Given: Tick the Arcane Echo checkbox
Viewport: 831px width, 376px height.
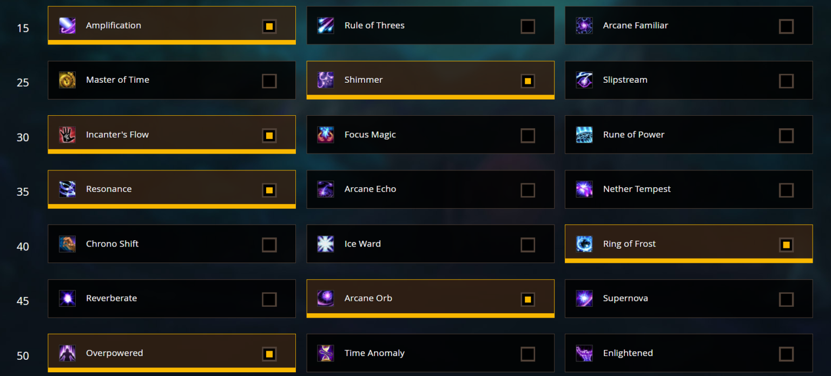Looking at the screenshot, I should point(527,190).
